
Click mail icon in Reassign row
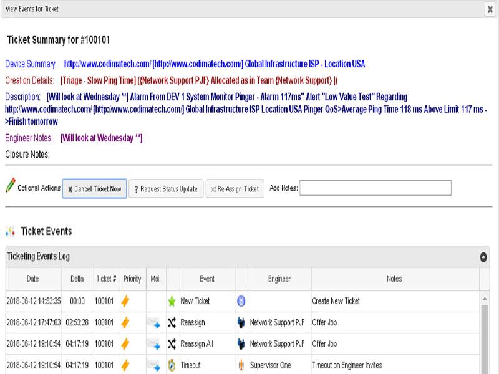[x=154, y=323]
